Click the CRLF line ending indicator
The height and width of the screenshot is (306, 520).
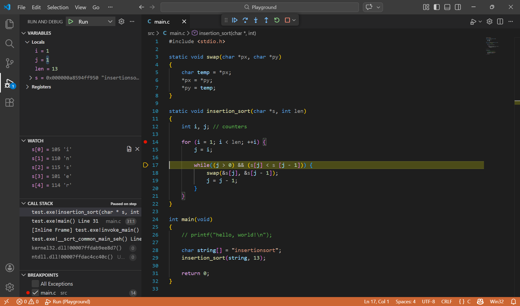[x=446, y=302]
